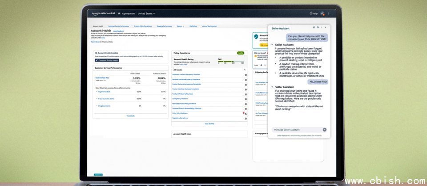The width and height of the screenshot is (427, 186).
Task: Switch to Product Policy Compliance tab
Action: [x=143, y=26]
